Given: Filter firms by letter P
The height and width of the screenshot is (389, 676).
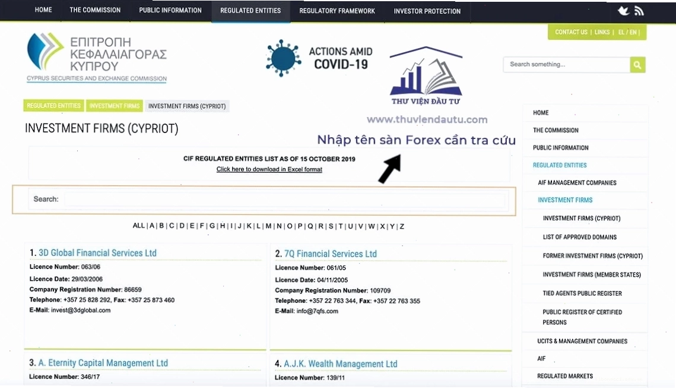Looking at the screenshot, I should [300, 226].
